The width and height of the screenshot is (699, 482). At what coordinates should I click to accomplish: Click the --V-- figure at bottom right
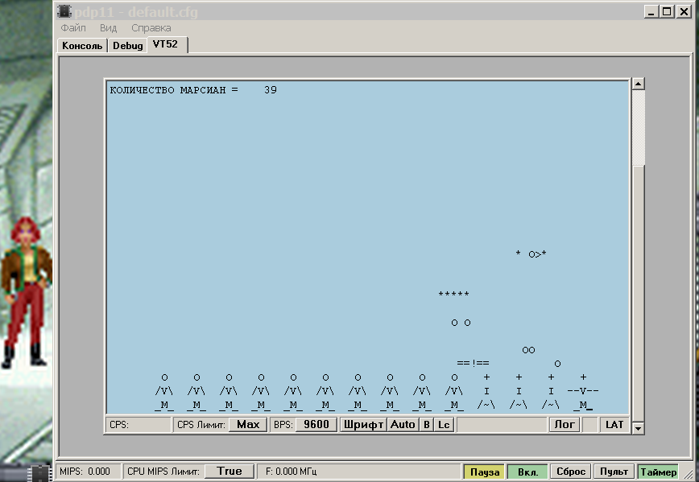coord(583,391)
